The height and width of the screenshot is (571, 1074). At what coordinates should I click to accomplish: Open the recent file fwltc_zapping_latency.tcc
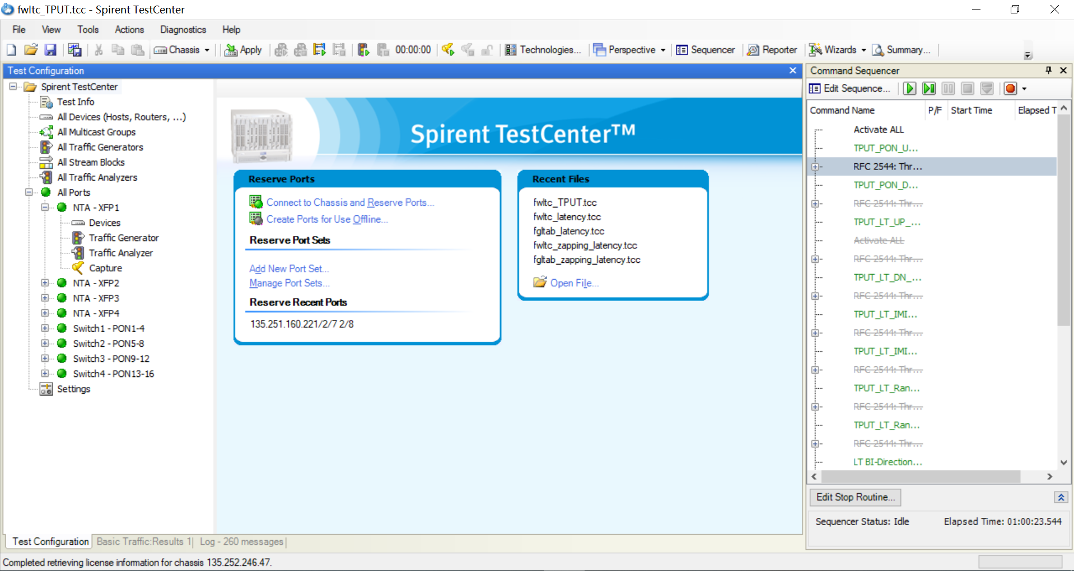click(x=585, y=245)
